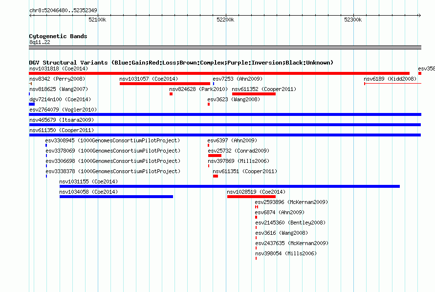Open nsv398054 (Mills2006) variant
The height and width of the screenshot is (292, 435).
coord(286,253)
